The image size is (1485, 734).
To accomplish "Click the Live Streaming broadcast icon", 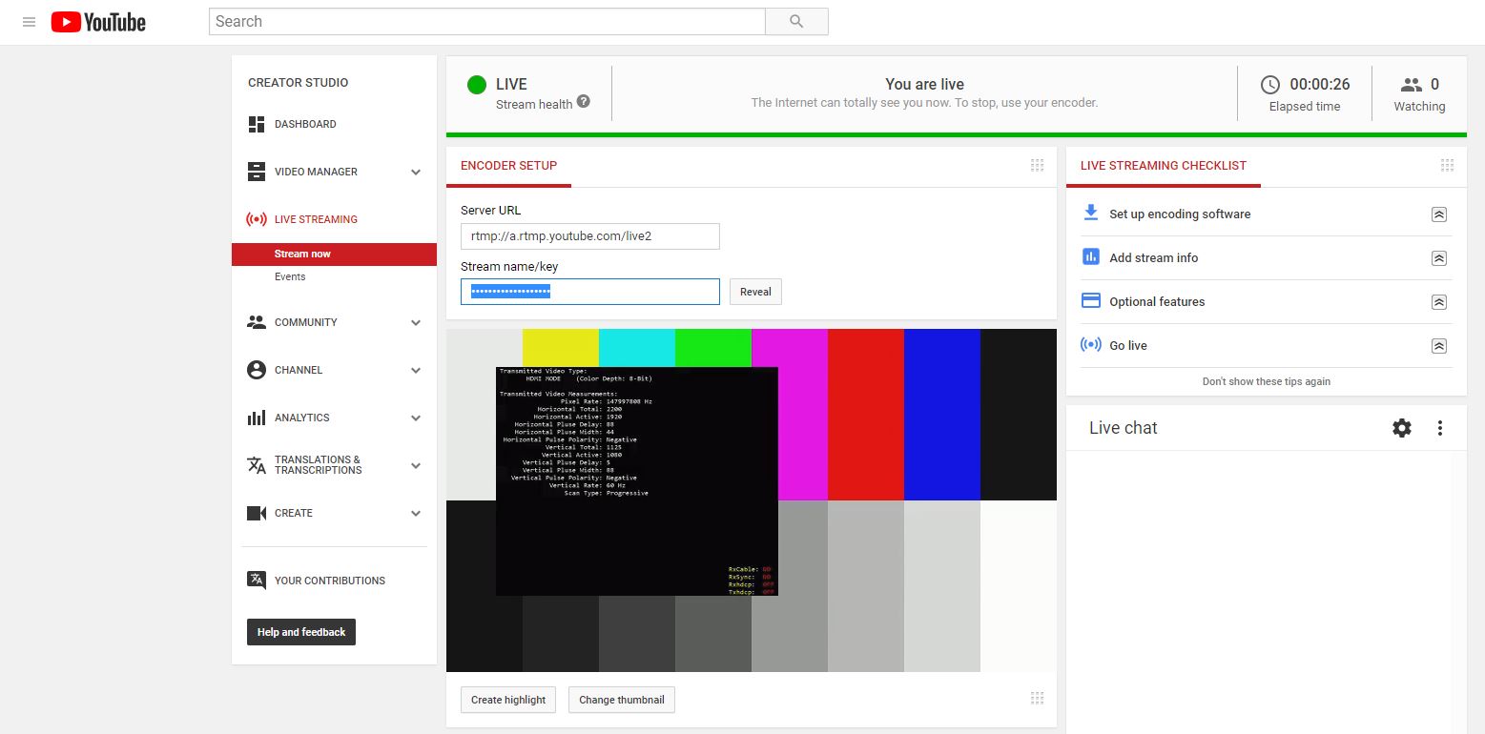I will (256, 219).
